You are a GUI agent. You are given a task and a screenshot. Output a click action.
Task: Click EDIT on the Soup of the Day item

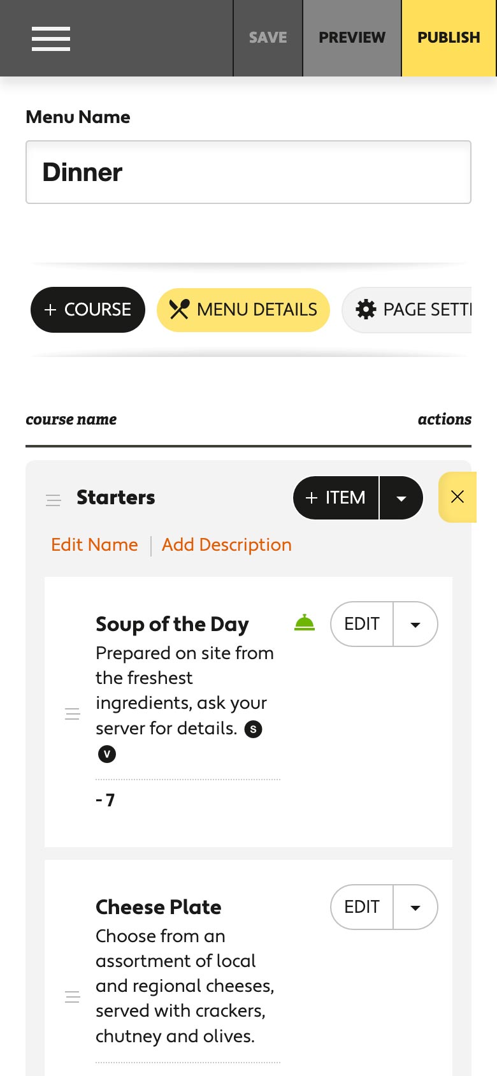click(361, 624)
